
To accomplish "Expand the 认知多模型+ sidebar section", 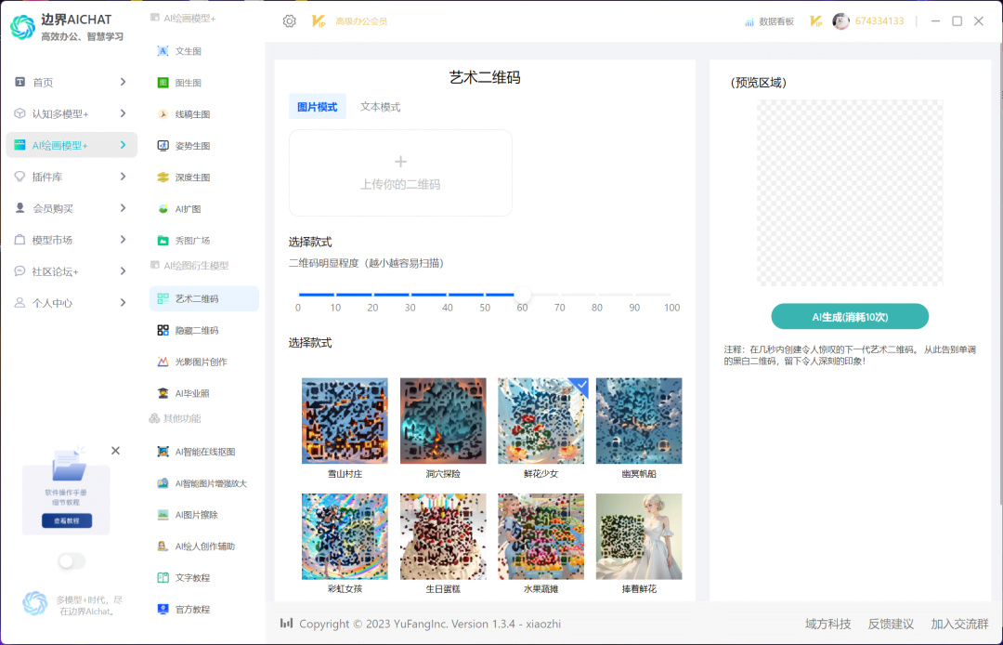I will tap(56, 113).
